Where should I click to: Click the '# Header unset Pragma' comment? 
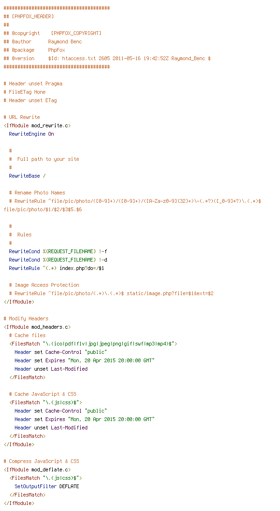[x=33, y=83]
